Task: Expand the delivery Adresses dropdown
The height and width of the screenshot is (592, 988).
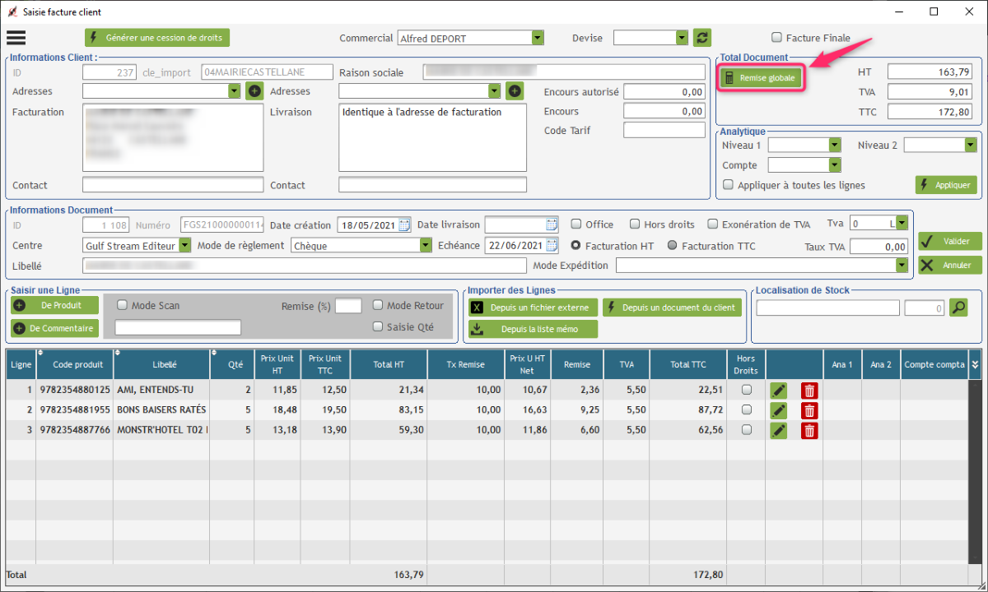Action: point(494,91)
